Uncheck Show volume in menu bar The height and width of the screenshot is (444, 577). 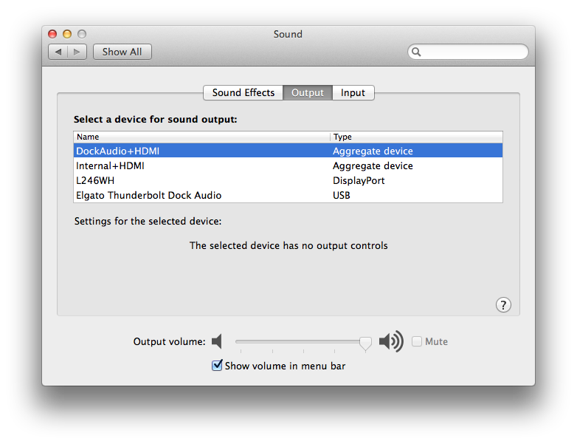pos(217,366)
